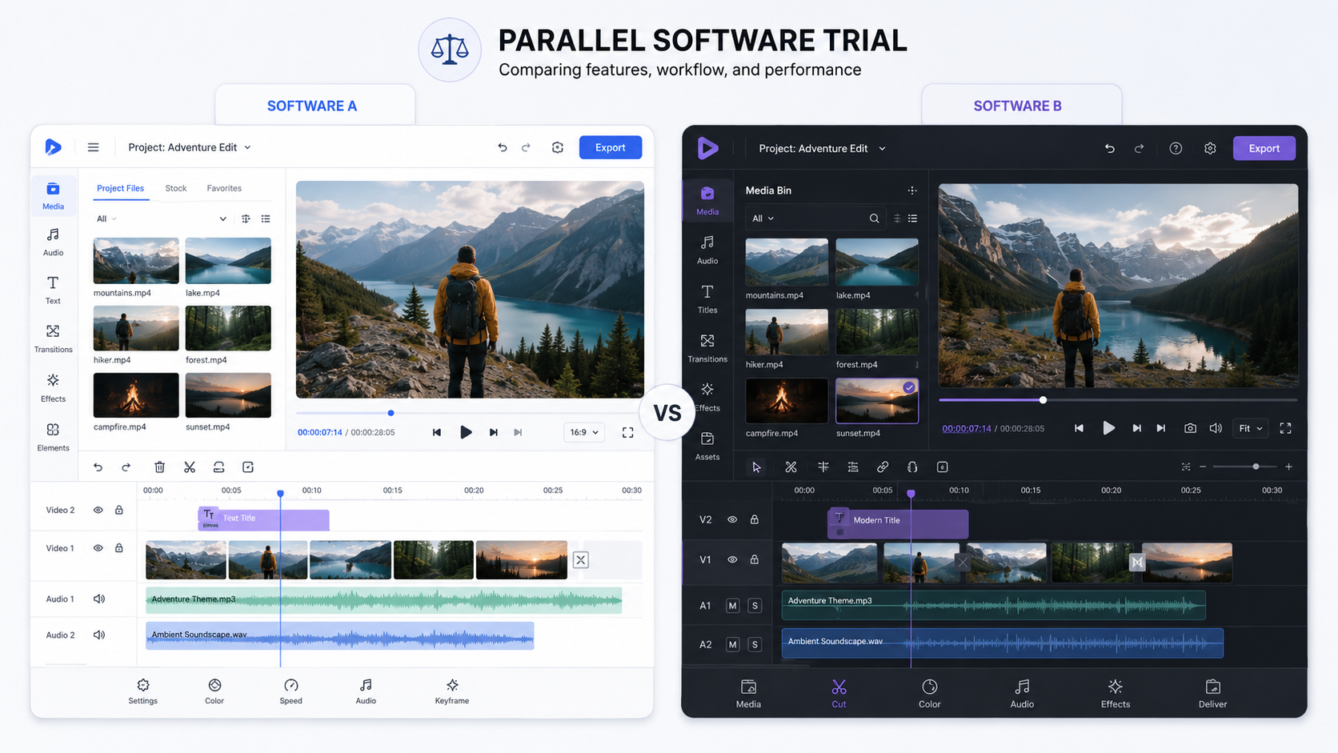Open Fit zoom dropdown in Software B

coord(1251,428)
